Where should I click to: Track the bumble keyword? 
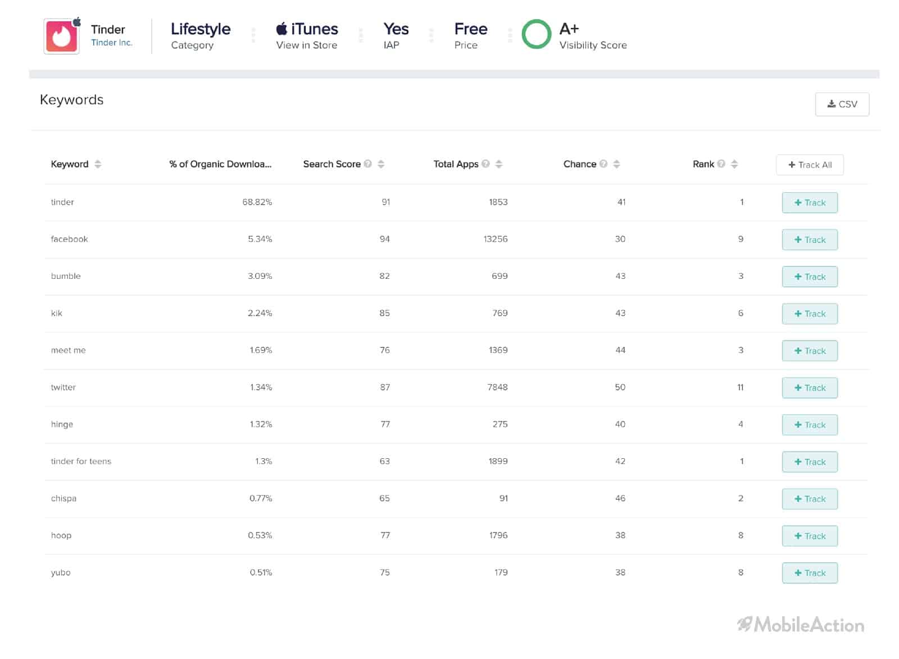(x=810, y=277)
